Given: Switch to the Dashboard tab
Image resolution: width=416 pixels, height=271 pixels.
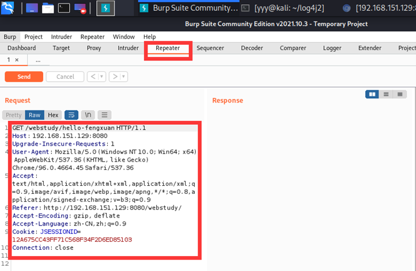Looking at the screenshot, I should pyautogui.click(x=21, y=48).
